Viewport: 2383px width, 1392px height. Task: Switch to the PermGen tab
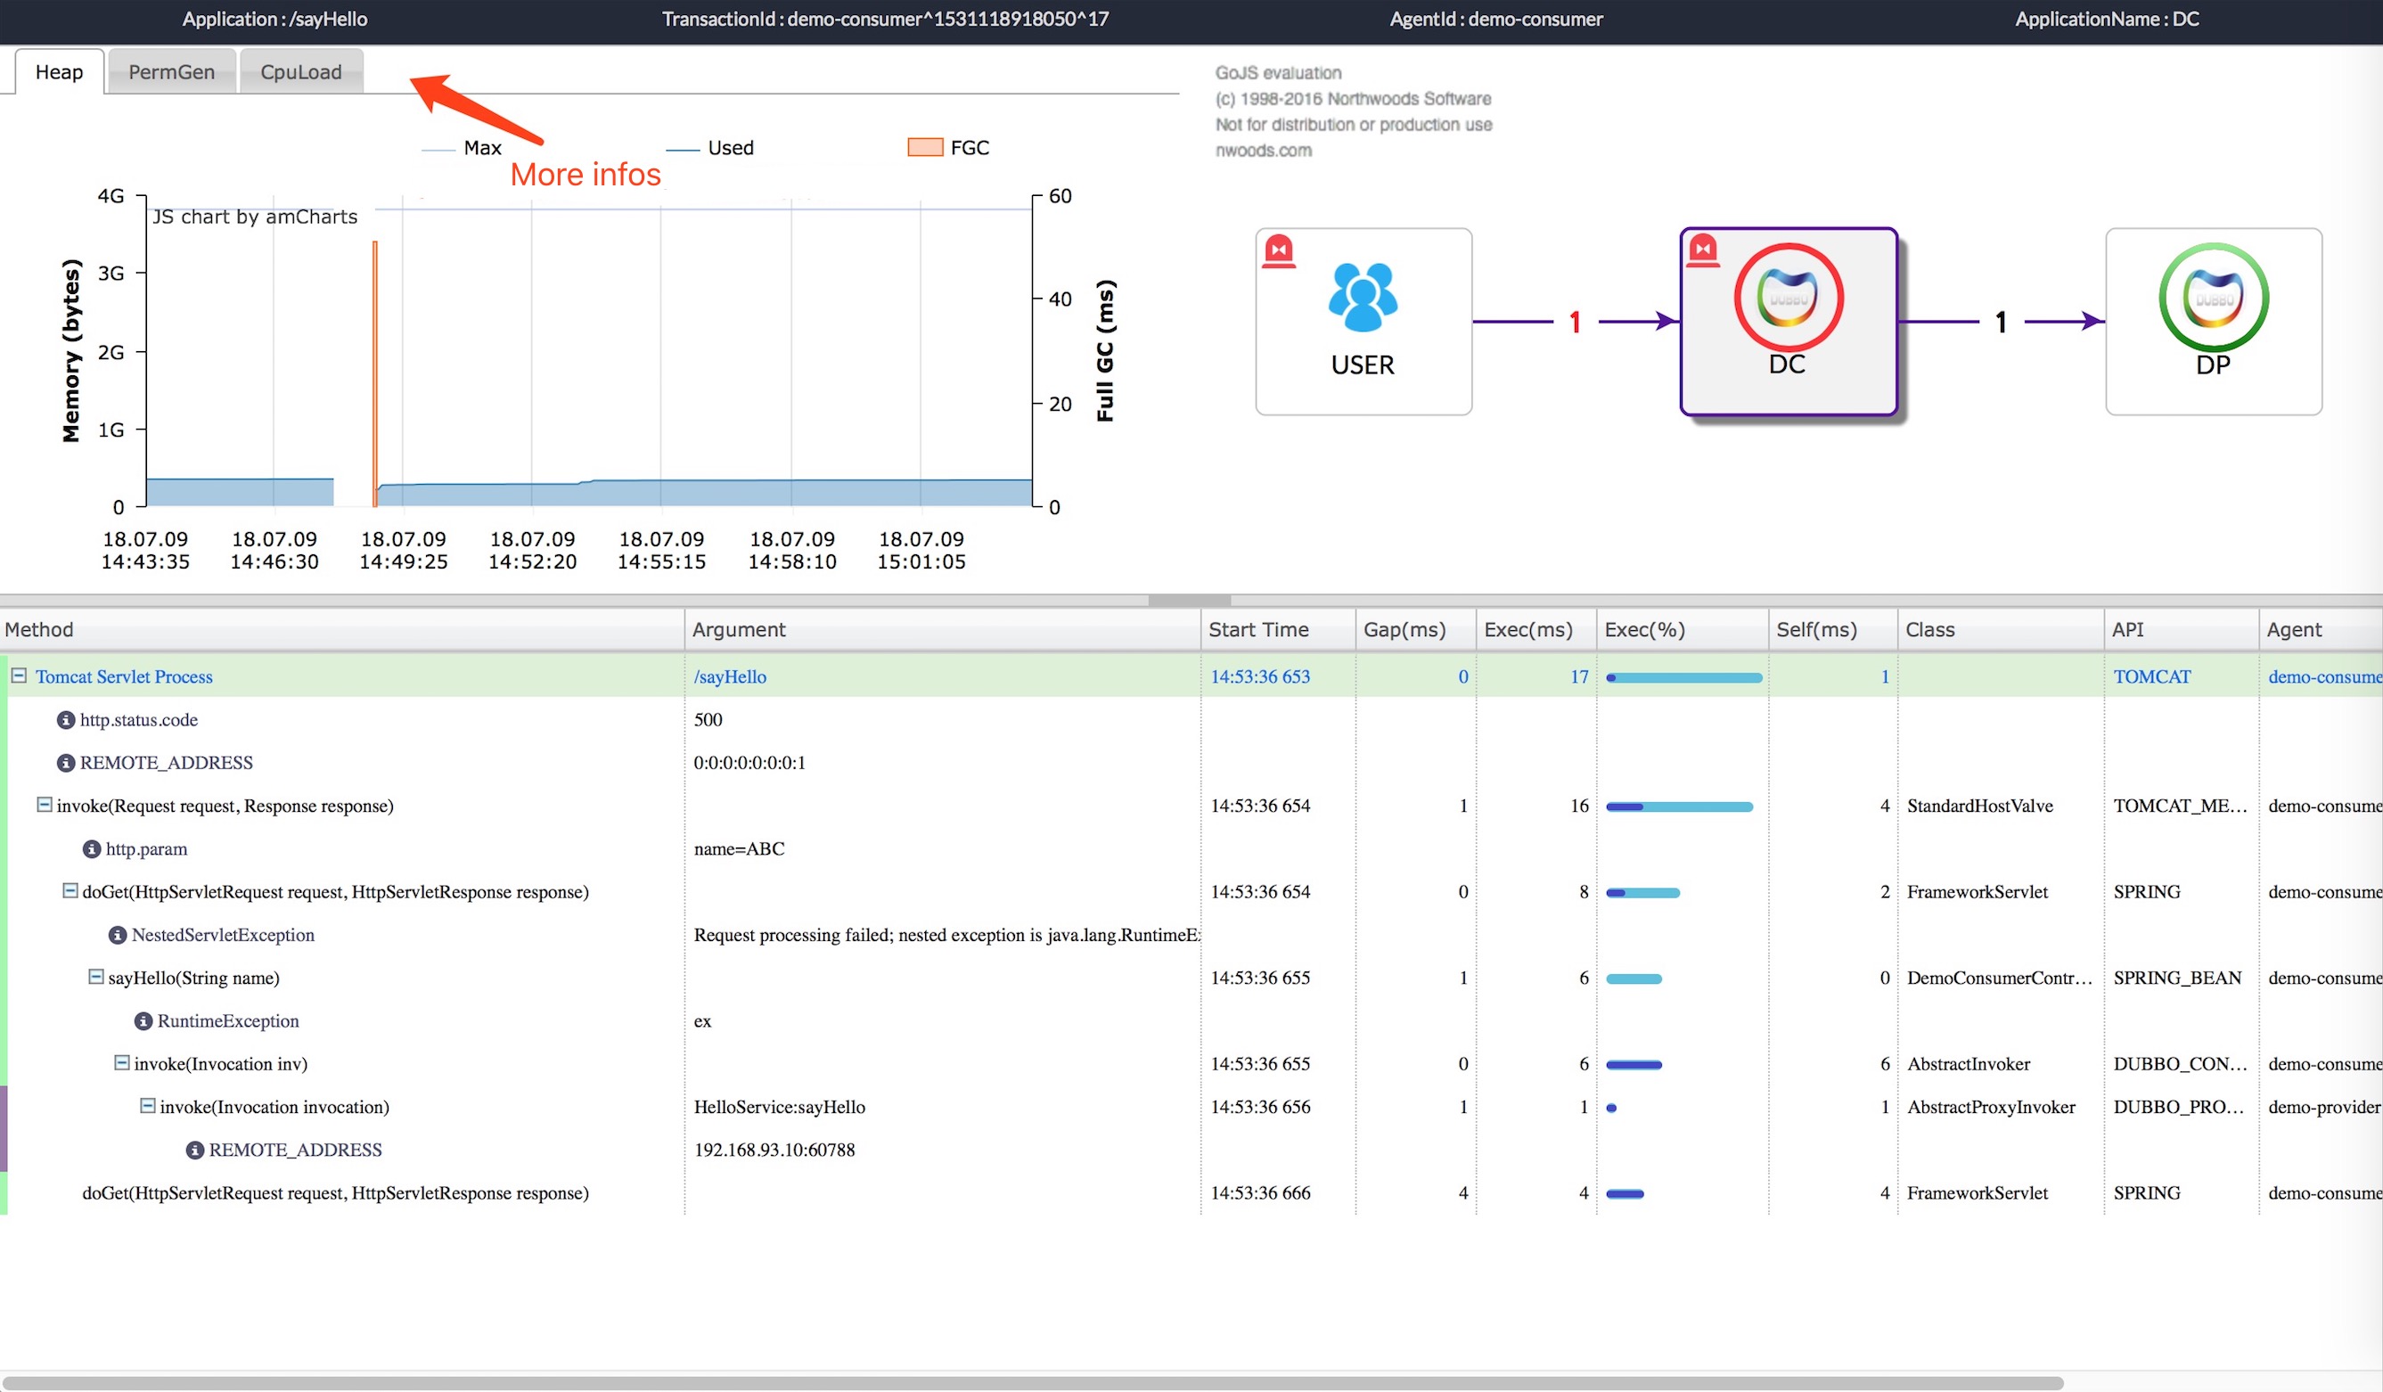tap(171, 72)
